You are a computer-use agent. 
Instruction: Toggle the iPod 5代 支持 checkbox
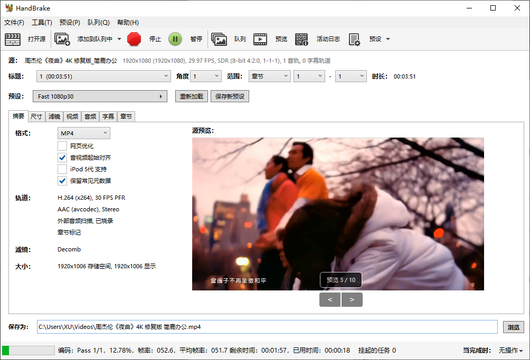coord(62,169)
